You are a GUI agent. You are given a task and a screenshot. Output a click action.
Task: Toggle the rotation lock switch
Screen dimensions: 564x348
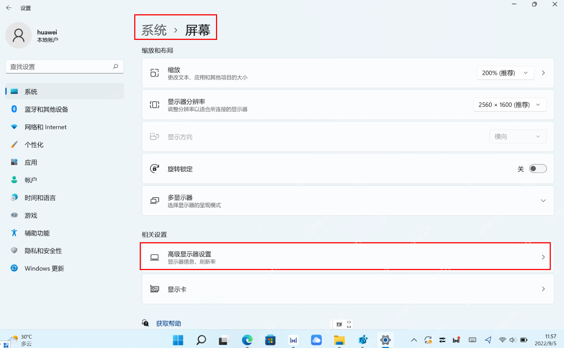coord(538,169)
